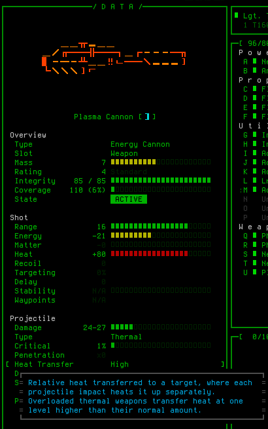Click status square for utility slot G
Image resolution: width=268 pixels, height=429 pixels.
255,134
